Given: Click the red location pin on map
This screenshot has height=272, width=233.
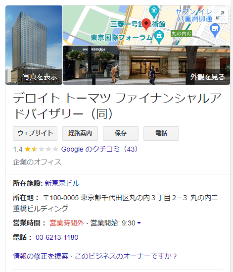Looking at the screenshot, I should point(146,25).
